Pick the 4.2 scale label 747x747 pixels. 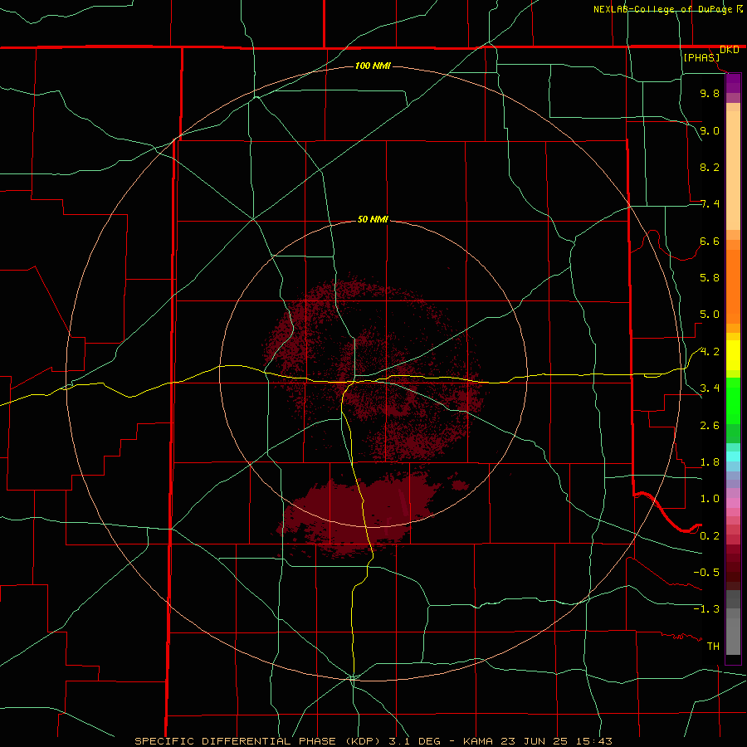point(710,352)
